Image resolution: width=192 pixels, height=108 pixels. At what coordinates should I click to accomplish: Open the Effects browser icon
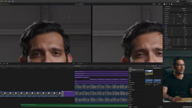coord(159,66)
